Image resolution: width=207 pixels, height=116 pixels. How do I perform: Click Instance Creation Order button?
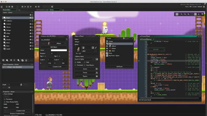click(17, 114)
